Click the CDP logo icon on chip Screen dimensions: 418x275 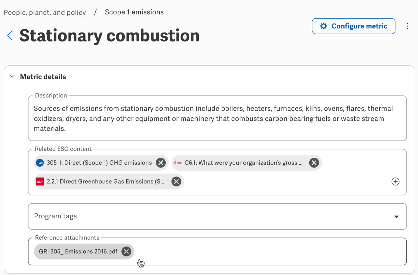178,163
